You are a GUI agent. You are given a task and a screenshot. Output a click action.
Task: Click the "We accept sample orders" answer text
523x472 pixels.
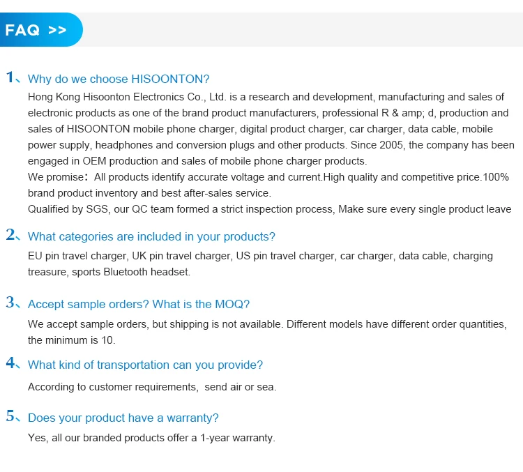[266, 324]
